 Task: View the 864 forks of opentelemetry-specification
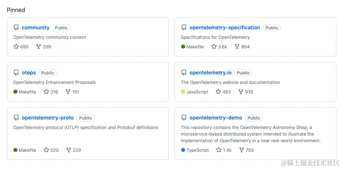[242, 47]
